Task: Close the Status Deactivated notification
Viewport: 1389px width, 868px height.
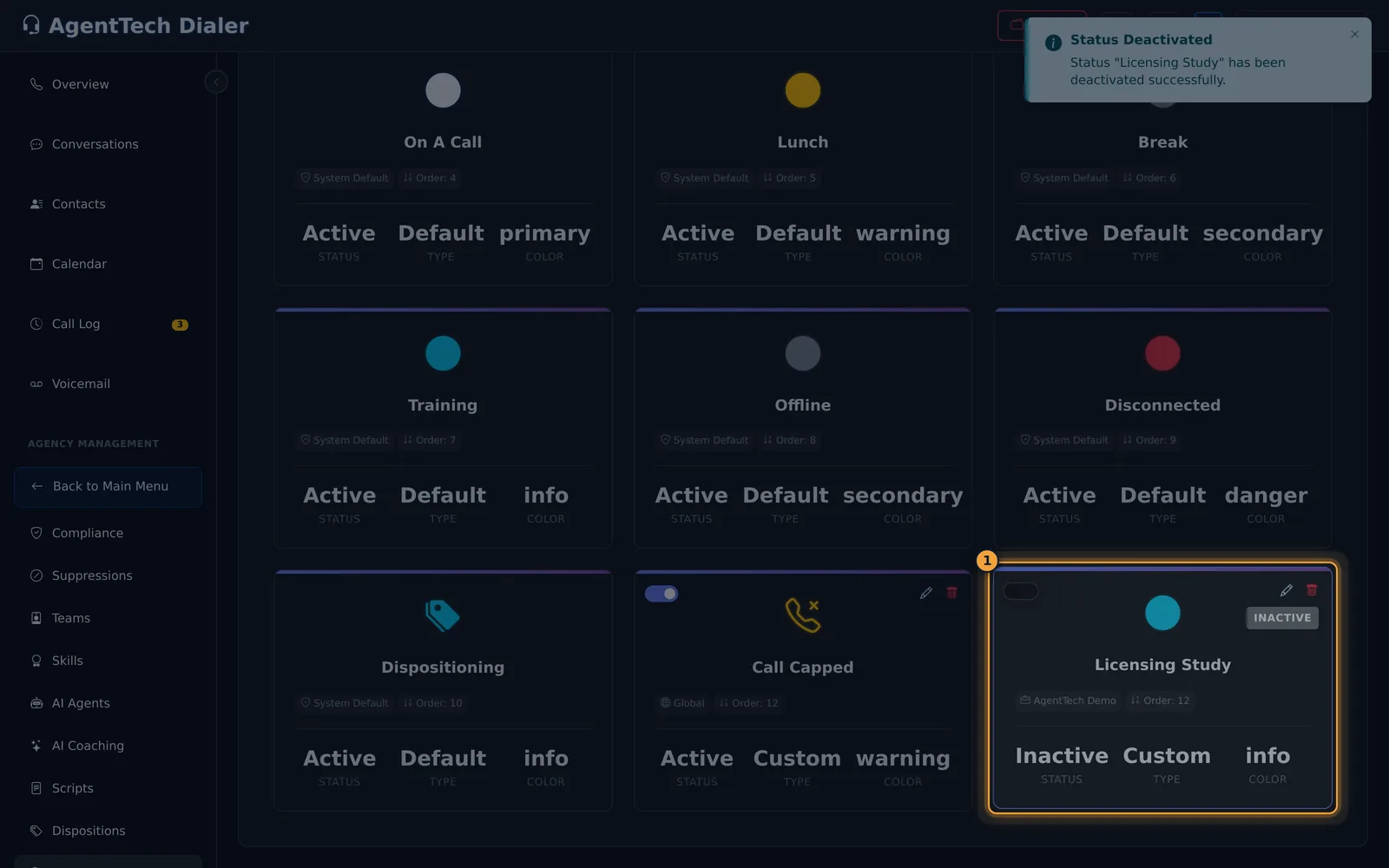Action: point(1354,35)
